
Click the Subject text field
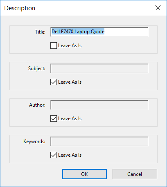click(99, 68)
